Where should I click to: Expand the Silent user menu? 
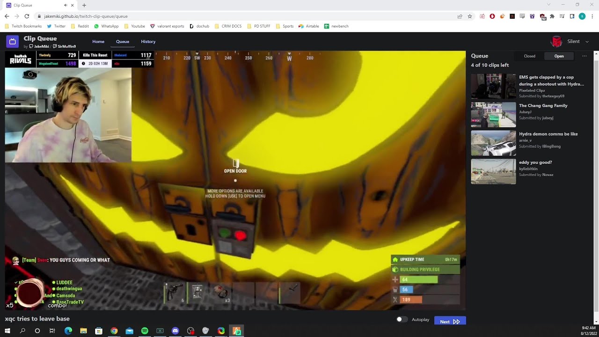coord(587,42)
